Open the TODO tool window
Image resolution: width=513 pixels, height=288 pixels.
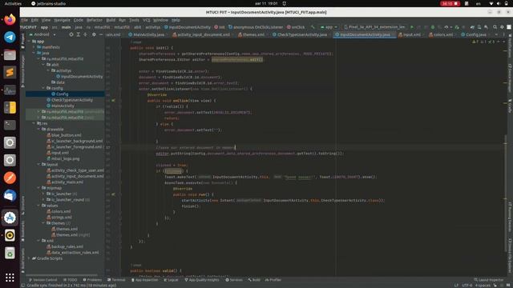point(70,280)
